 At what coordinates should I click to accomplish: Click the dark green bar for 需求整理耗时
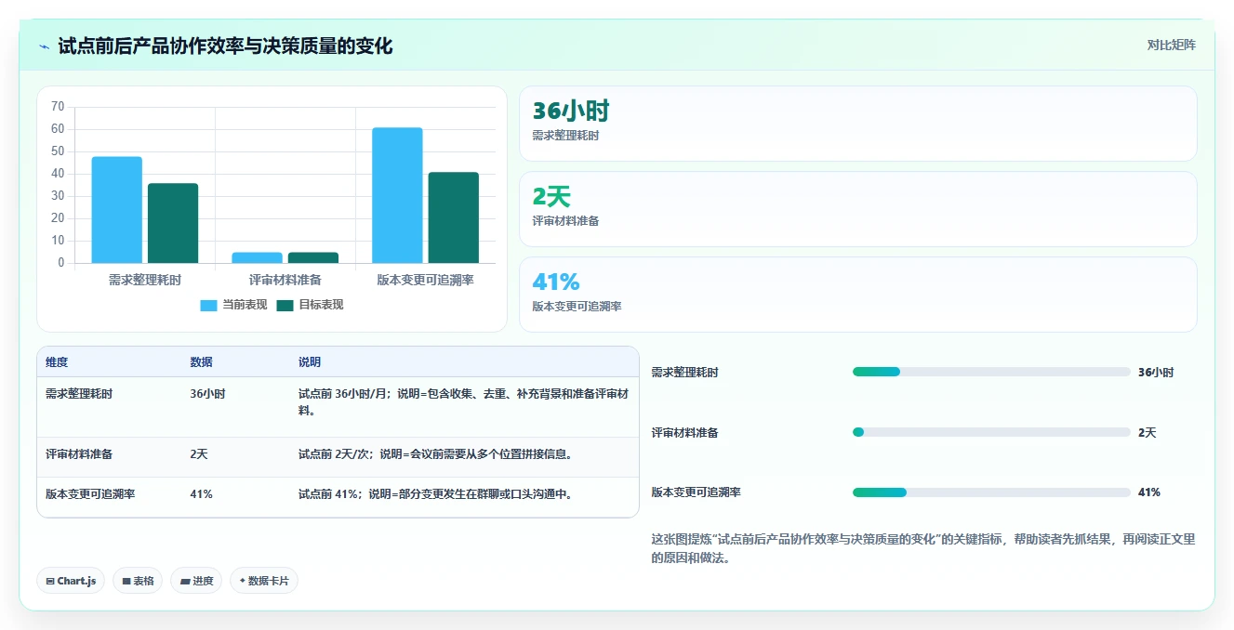(x=173, y=223)
